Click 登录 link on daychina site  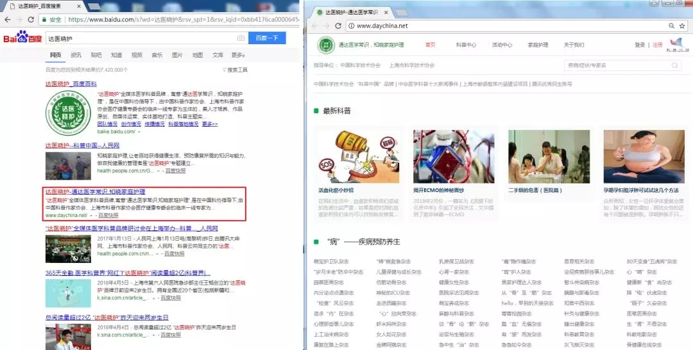tap(640, 45)
